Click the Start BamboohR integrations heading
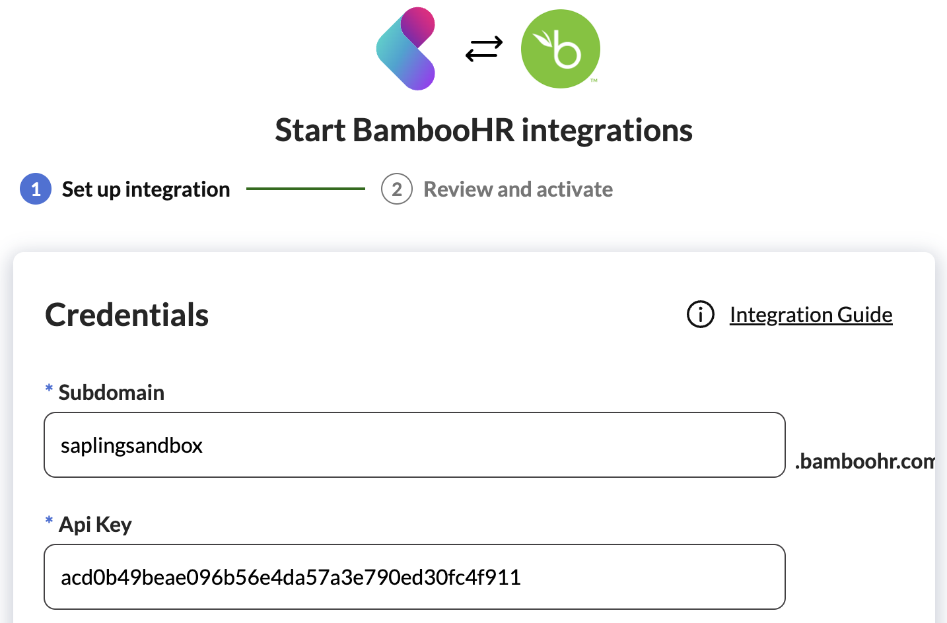This screenshot has width=947, height=623. click(483, 130)
